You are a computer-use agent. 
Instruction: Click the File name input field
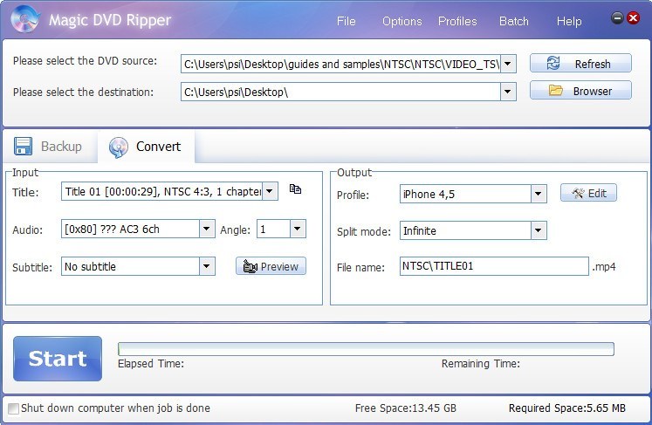point(494,266)
